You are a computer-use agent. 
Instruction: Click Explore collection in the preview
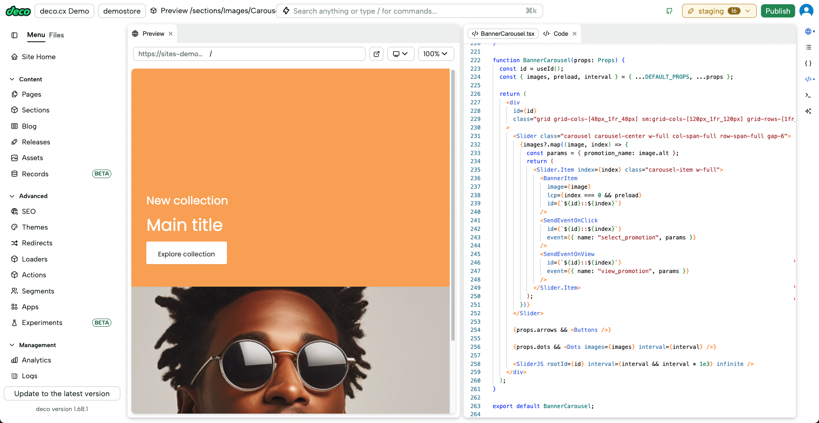186,253
